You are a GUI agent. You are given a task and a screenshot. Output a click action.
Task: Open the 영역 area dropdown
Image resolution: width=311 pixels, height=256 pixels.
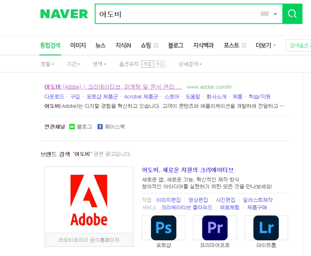(x=99, y=64)
